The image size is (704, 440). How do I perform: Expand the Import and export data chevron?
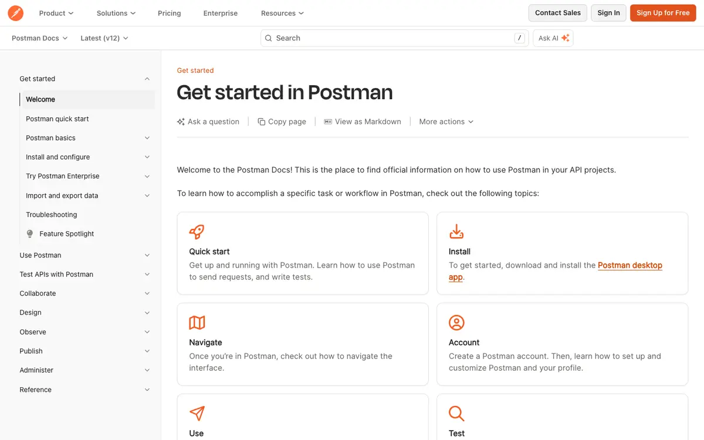(x=147, y=195)
